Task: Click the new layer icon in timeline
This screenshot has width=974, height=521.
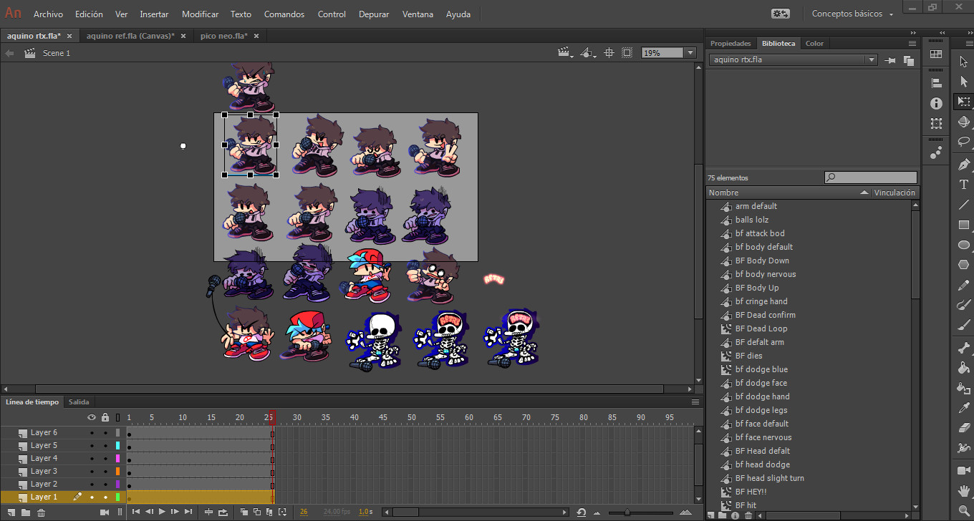Action: tap(11, 512)
